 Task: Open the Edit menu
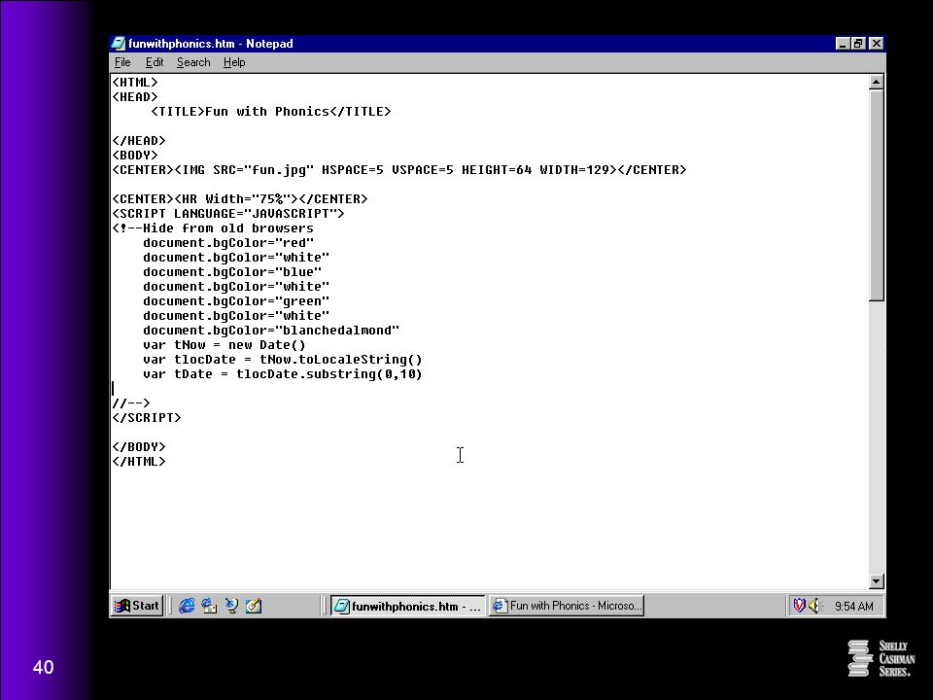coord(155,62)
